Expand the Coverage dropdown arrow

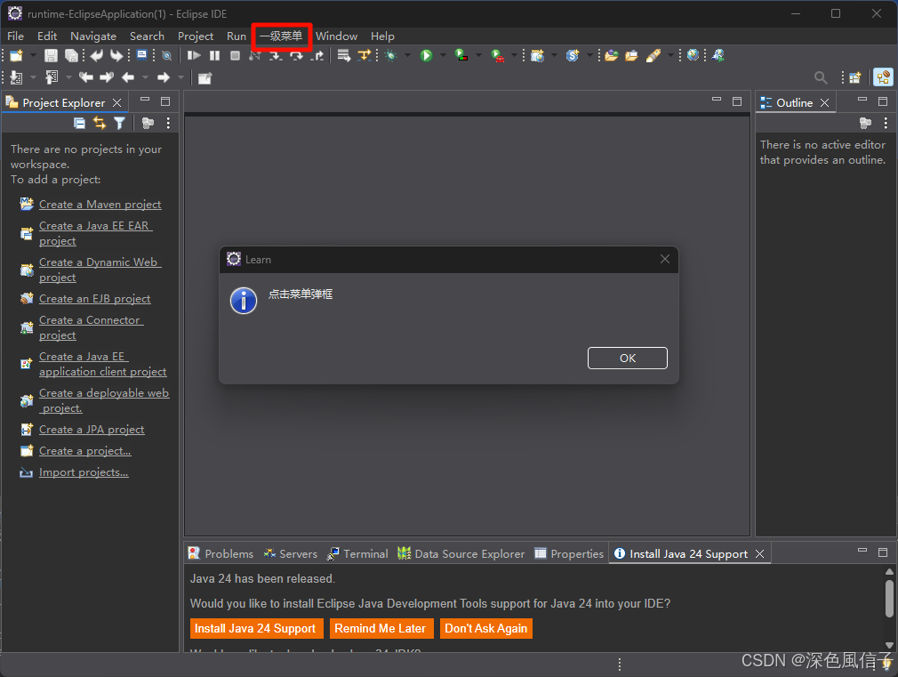pyautogui.click(x=478, y=56)
